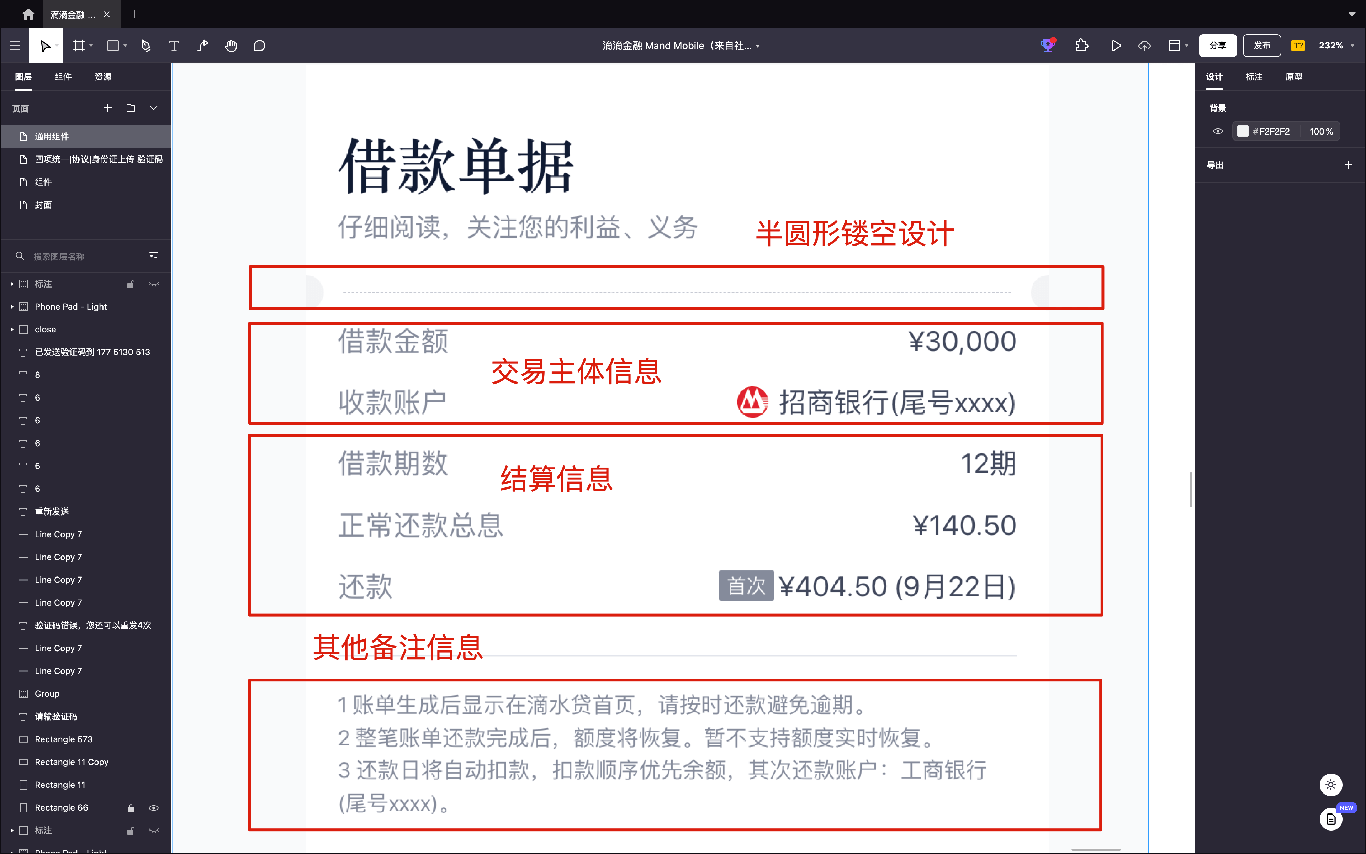Click the layer filter list icon
This screenshot has width=1366, height=854.
point(154,257)
